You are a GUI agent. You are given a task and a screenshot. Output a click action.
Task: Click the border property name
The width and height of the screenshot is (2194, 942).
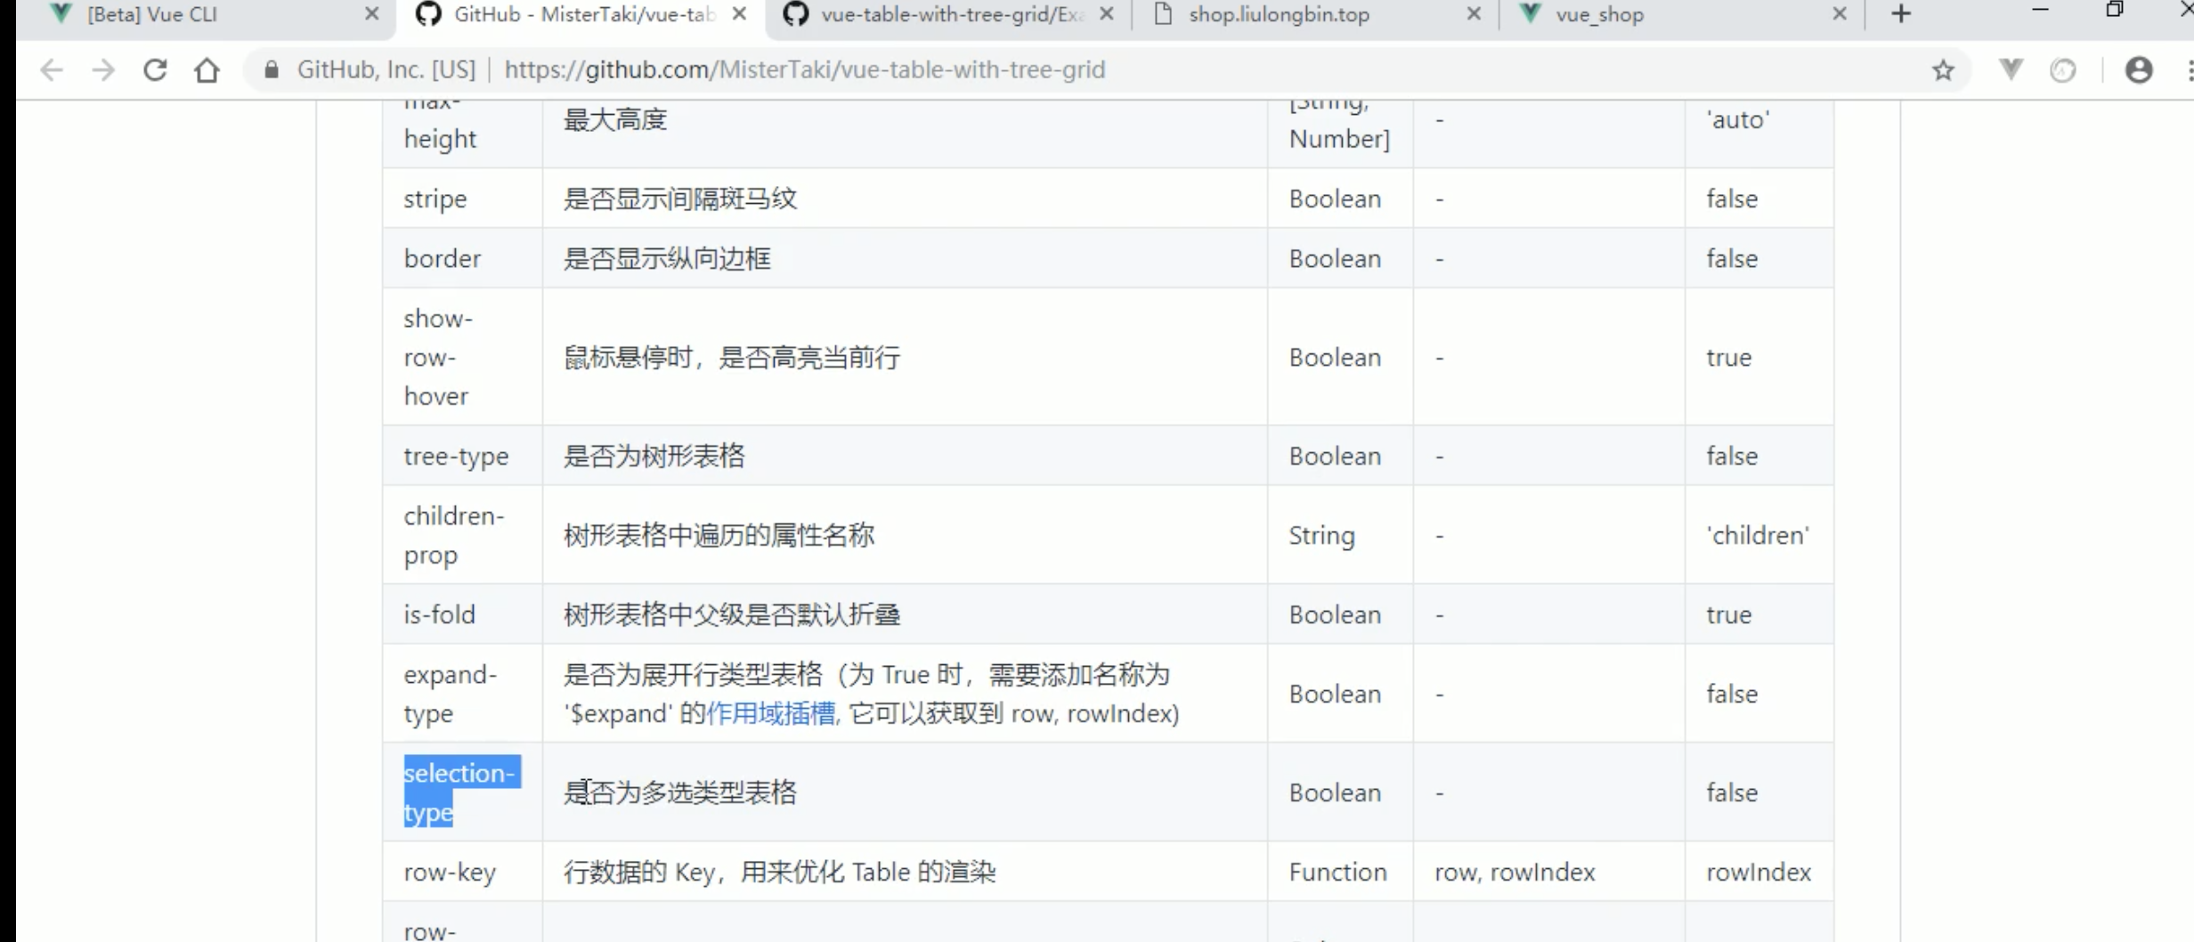442,258
